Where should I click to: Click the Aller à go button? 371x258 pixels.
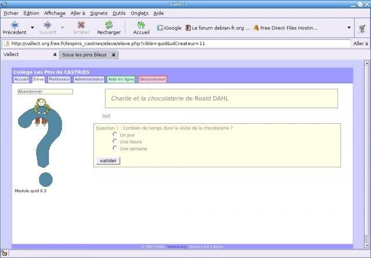point(361,43)
